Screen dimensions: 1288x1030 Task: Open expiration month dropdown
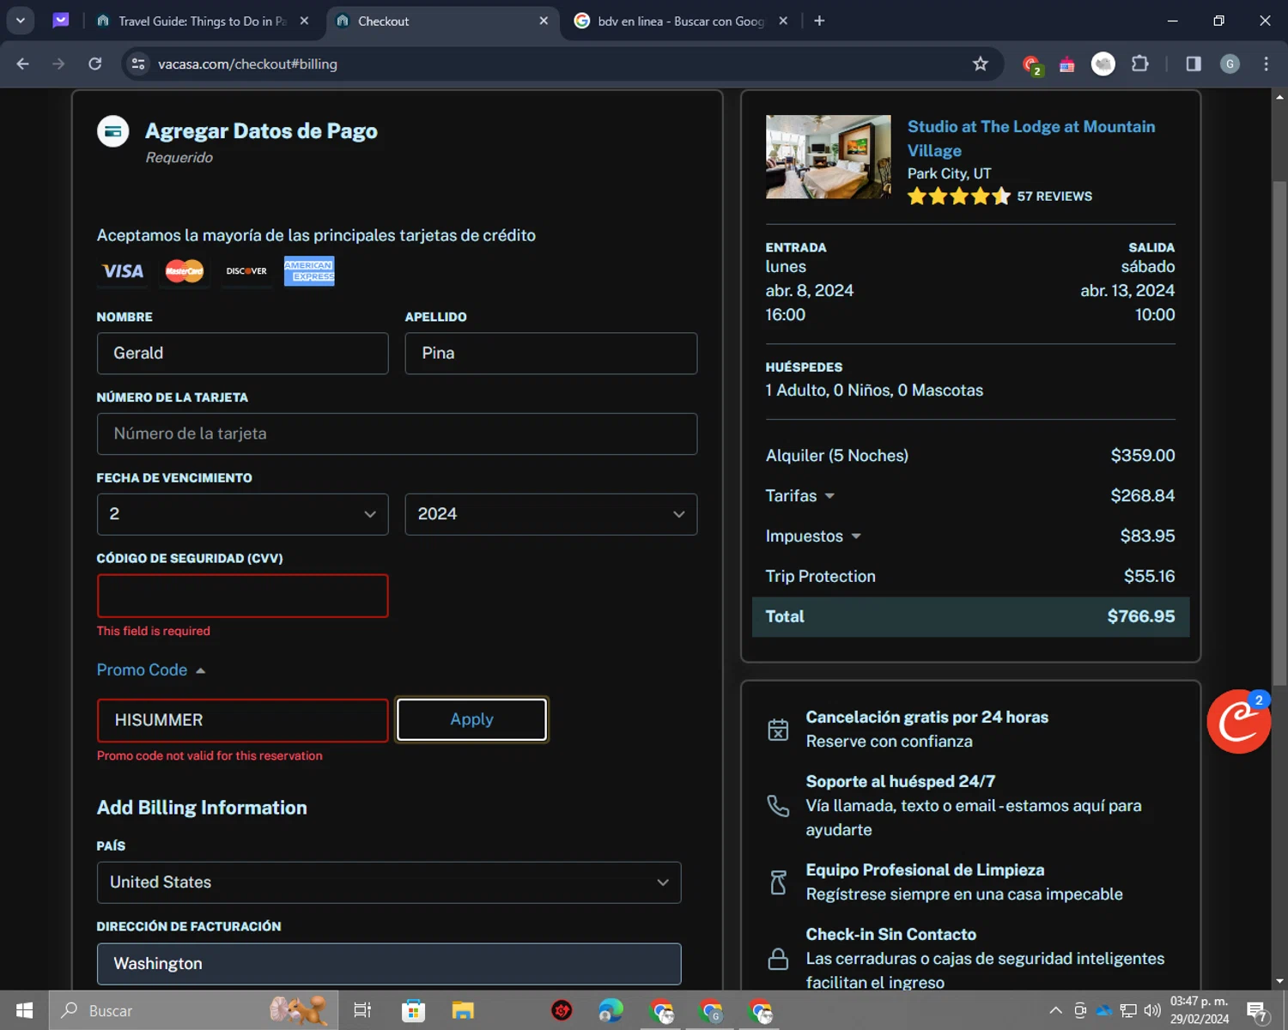[x=242, y=514]
